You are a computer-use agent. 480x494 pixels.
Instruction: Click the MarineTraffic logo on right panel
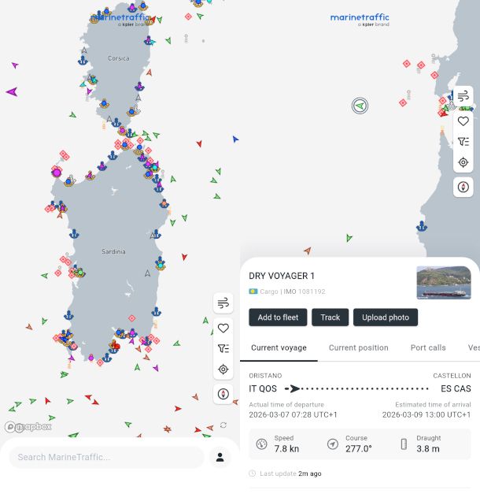(360, 20)
